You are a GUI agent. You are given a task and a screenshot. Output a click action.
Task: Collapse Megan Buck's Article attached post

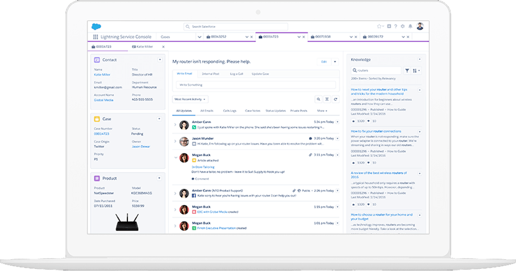pos(175,158)
